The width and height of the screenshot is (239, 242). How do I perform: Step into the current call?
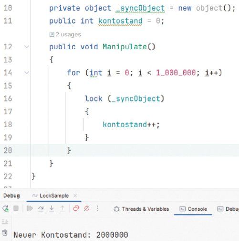(x=52, y=209)
